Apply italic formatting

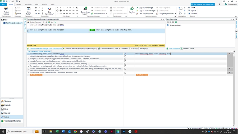pos(39,8)
